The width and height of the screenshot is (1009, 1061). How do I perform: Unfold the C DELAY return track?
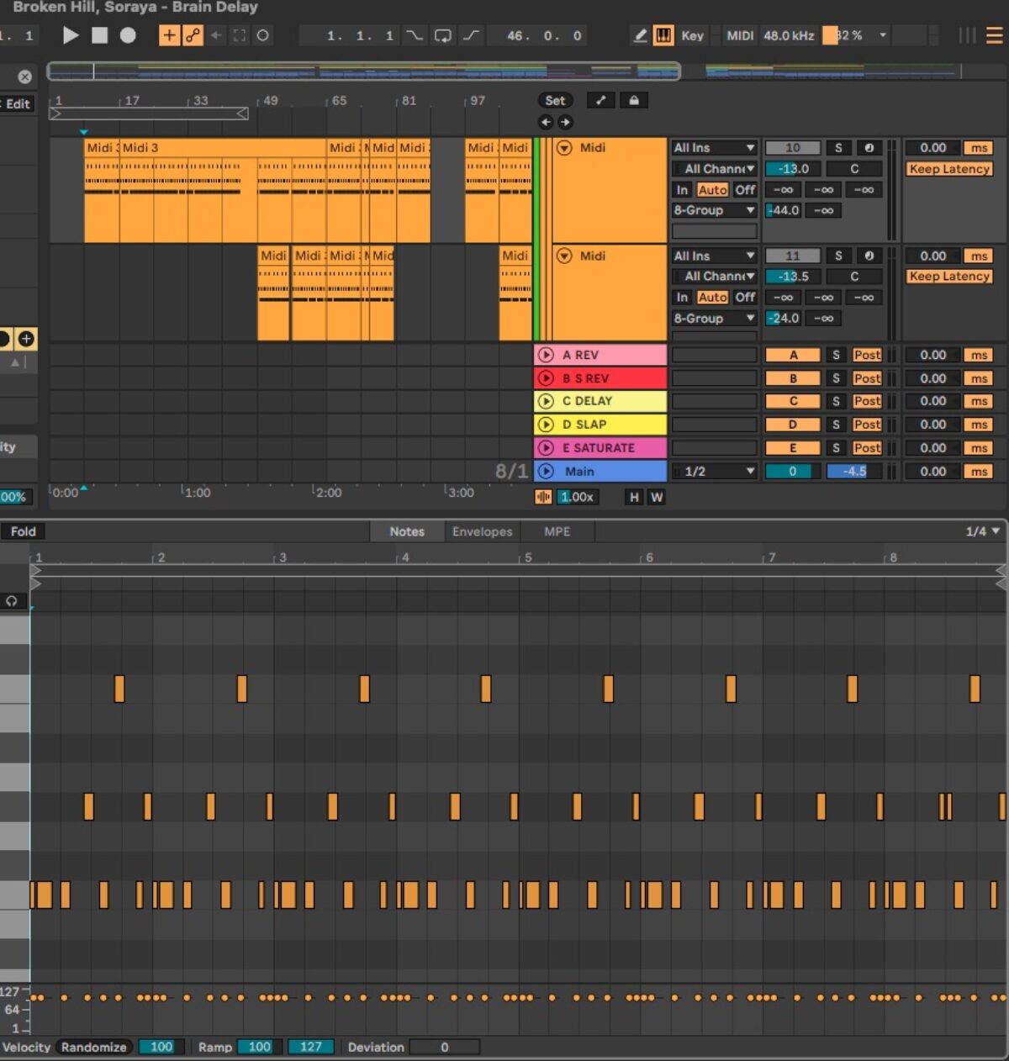coord(546,401)
